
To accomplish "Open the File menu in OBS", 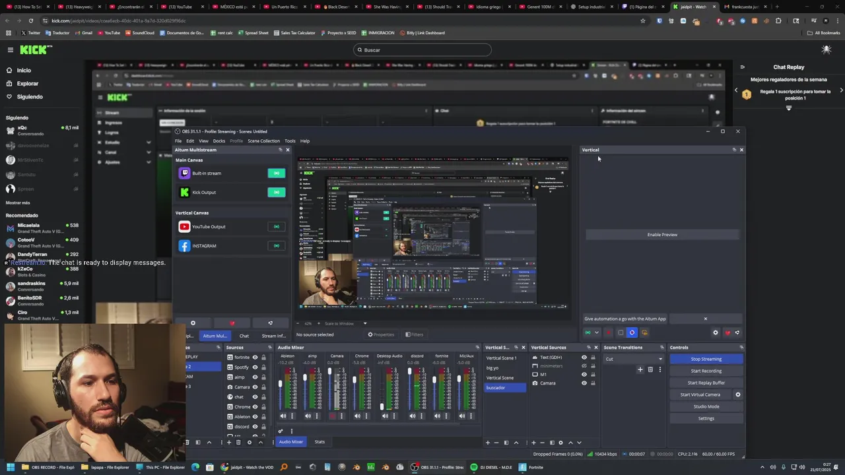I will click(178, 141).
